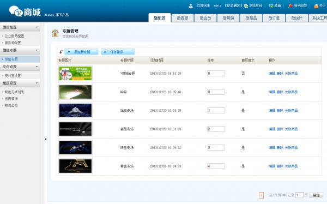The width and height of the screenshot is (327, 204).
Task: Open the 微会员 tab
Action: coord(205,18)
